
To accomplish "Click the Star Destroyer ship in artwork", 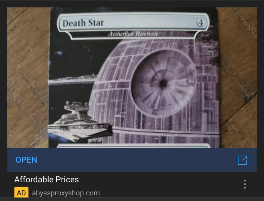I will (x=80, y=123).
